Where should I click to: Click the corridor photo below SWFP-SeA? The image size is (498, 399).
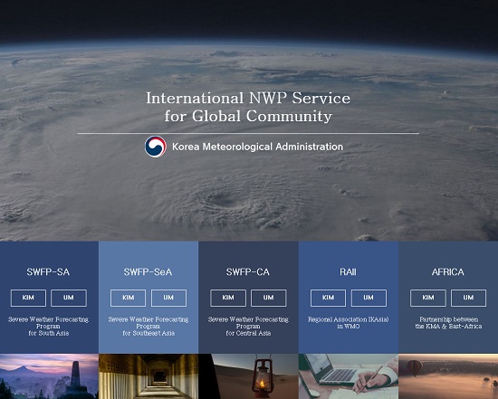[148, 376]
